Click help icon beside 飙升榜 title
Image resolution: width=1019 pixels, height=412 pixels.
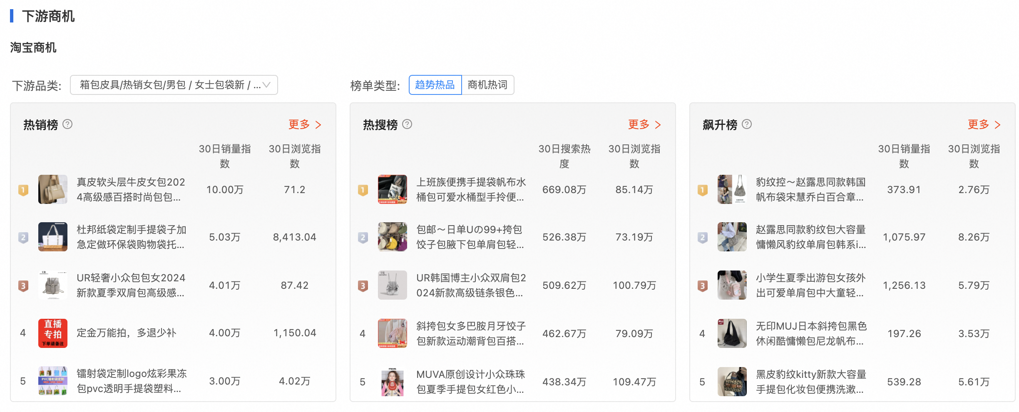point(747,124)
